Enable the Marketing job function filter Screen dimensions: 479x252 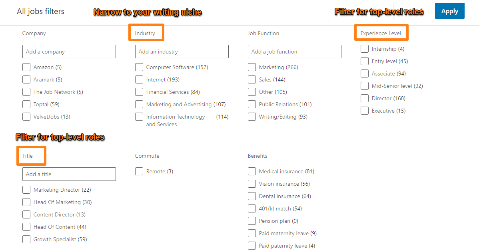pos(252,67)
